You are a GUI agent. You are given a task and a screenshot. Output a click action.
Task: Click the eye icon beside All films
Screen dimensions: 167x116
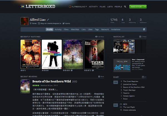[x=96, y=37]
